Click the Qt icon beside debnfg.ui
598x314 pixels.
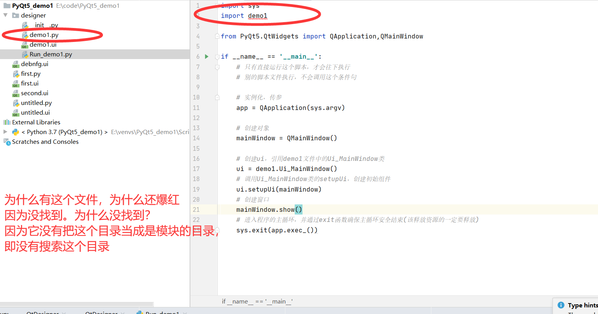tap(16, 64)
